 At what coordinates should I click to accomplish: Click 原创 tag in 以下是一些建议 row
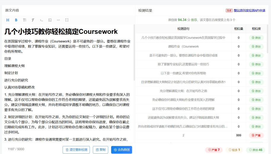point(256,73)
